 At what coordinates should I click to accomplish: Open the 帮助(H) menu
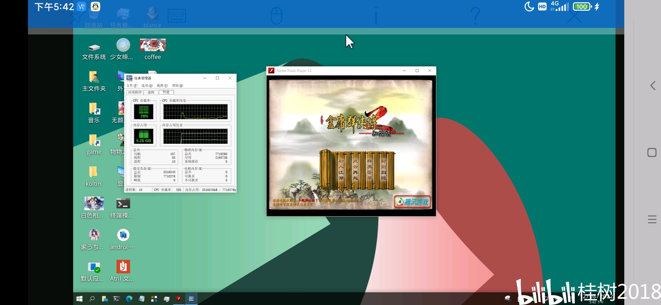point(177,86)
